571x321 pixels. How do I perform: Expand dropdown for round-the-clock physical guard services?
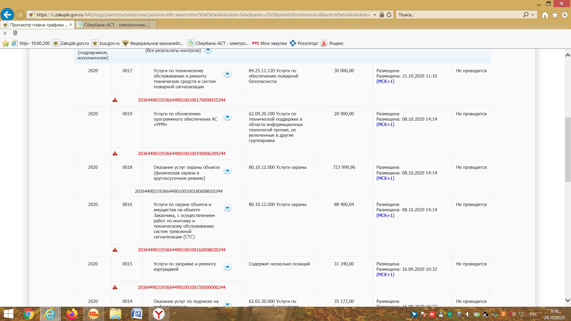pos(227,171)
